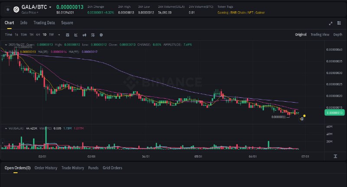Expand the left side panel arrow
This screenshot has height=187, width=347.
pyautogui.click(x=3, y=143)
